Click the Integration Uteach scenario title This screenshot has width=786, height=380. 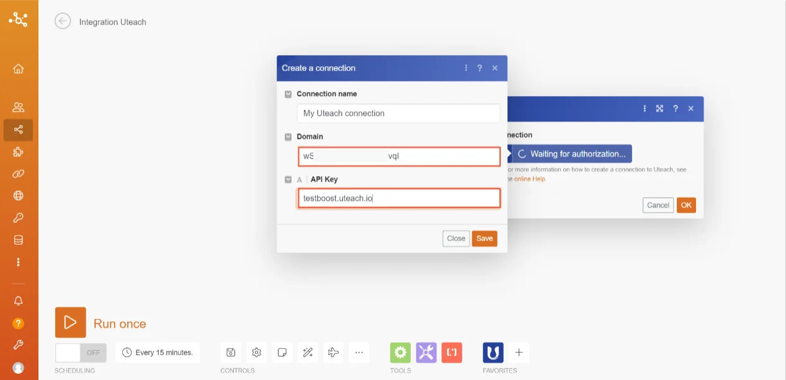click(x=113, y=22)
